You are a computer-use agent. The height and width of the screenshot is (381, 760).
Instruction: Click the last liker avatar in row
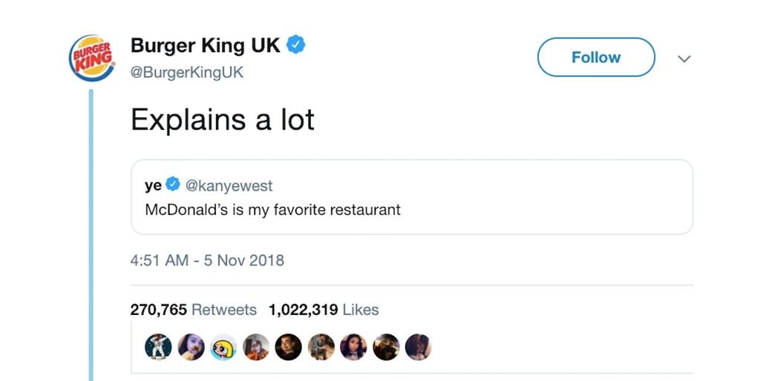(419, 347)
